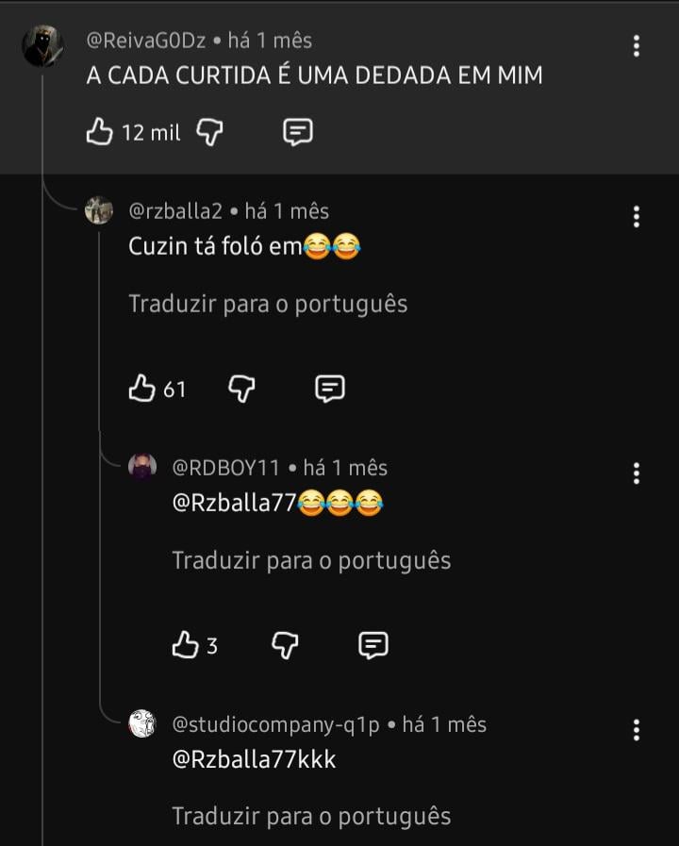Like the @rzballa2 comment
679x846 pixels.
[142, 388]
